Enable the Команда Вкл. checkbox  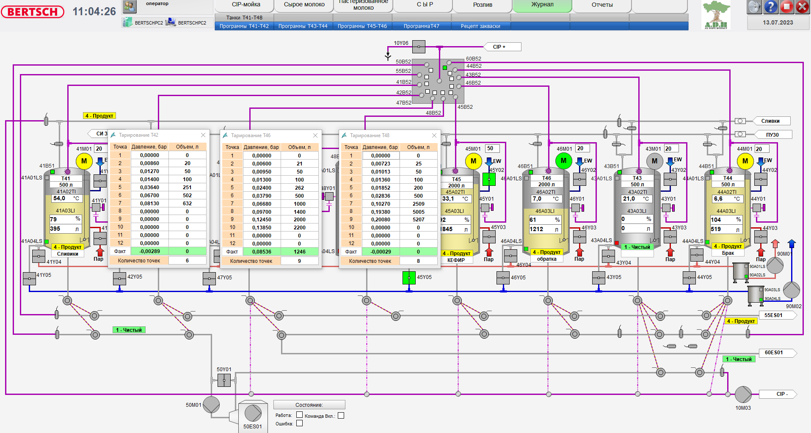(x=341, y=415)
